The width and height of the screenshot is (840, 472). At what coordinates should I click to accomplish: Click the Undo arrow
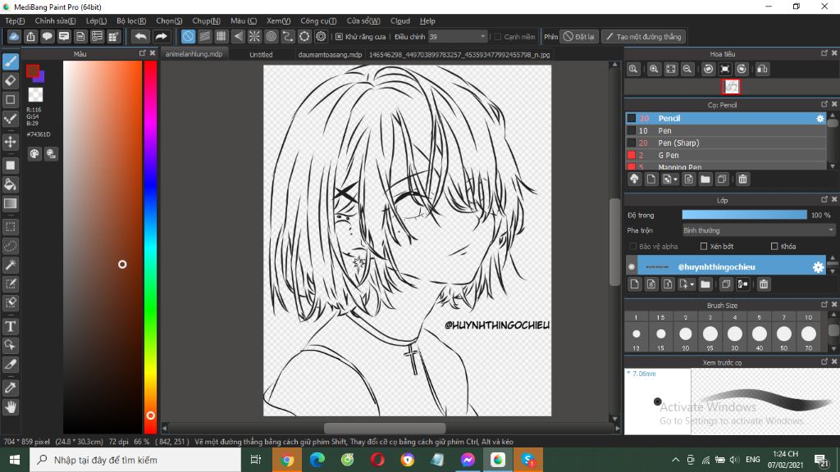(x=140, y=36)
